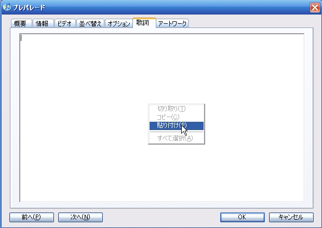Viewport: 322px width, 228px height.
Task: Open the アートワーク tab
Action: 172,23
